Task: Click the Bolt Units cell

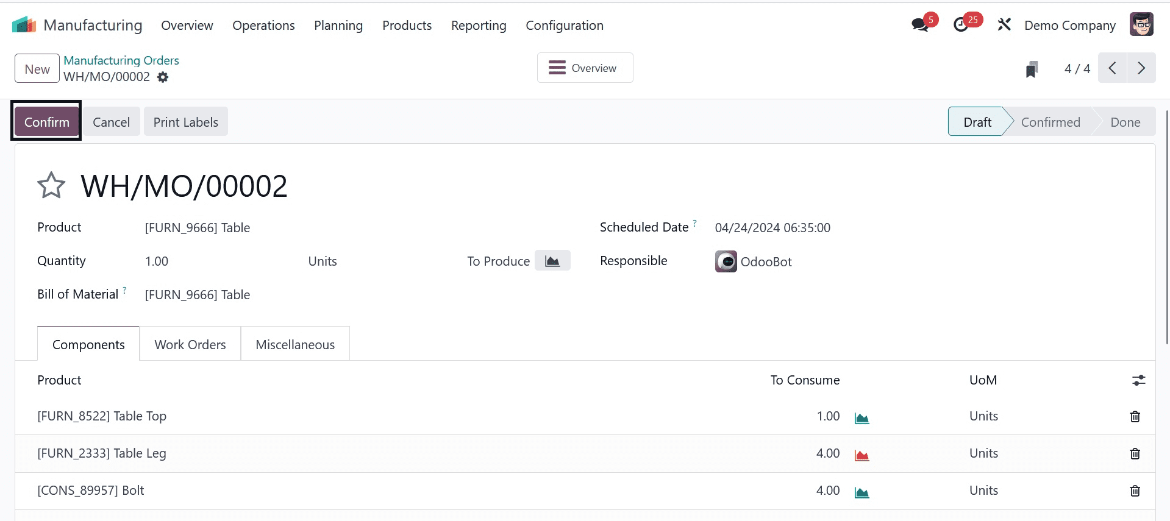Action: tap(983, 491)
